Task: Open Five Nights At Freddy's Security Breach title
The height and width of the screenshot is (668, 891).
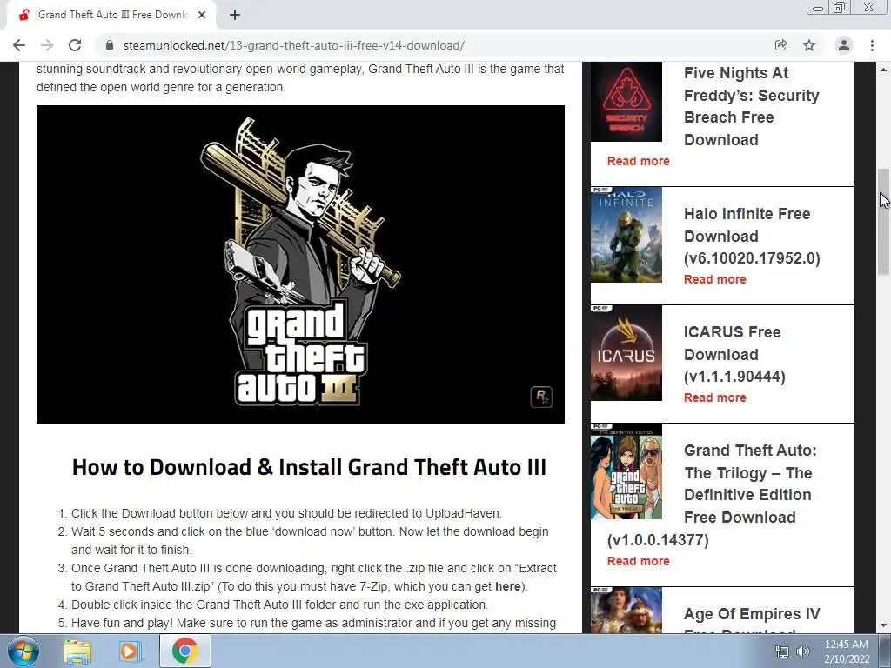Action: coord(751,106)
